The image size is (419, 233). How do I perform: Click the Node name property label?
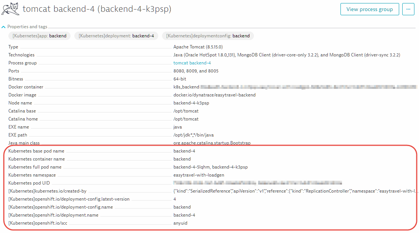point(20,103)
